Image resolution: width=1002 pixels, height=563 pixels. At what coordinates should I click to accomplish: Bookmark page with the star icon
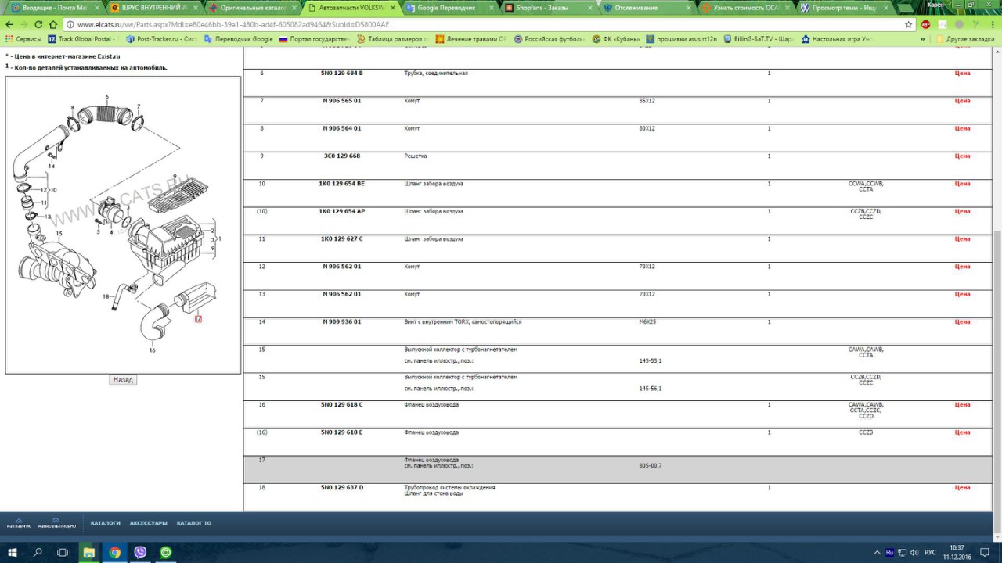click(909, 24)
